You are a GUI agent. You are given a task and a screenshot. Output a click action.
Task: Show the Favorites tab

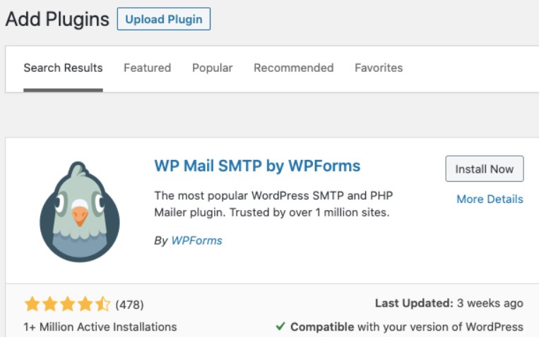(x=379, y=68)
